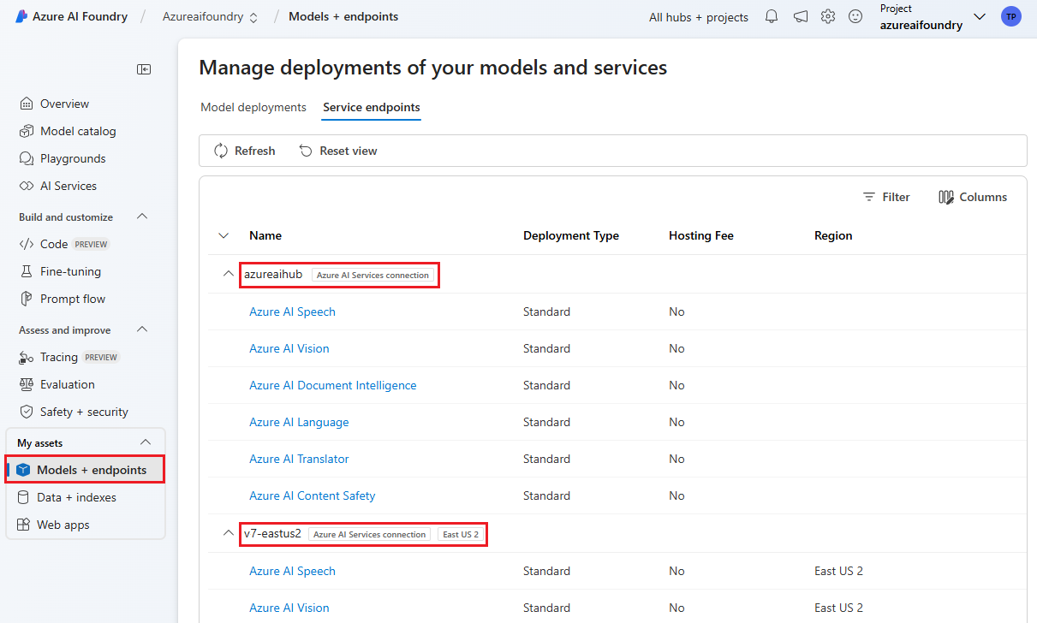Click the megaphone announcements icon

pyautogui.click(x=800, y=16)
